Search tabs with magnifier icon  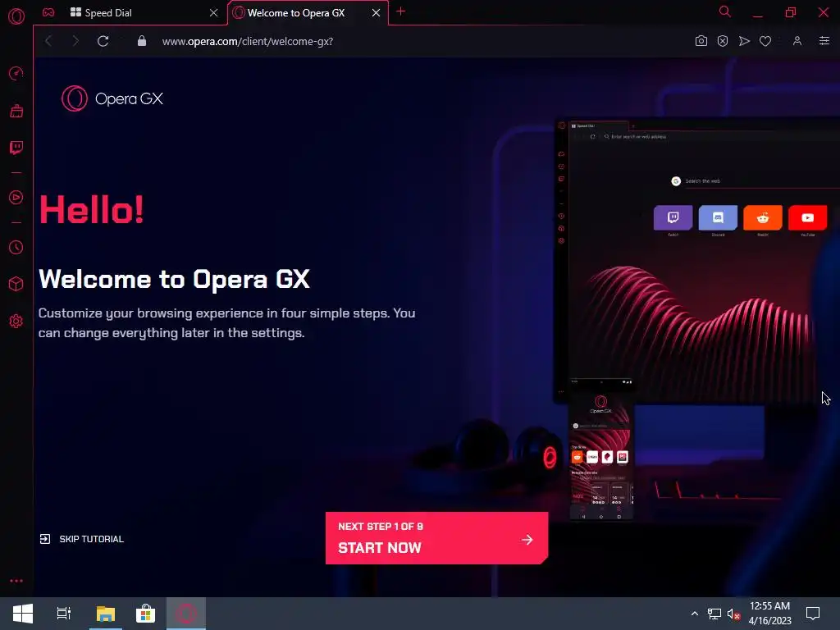pos(725,11)
